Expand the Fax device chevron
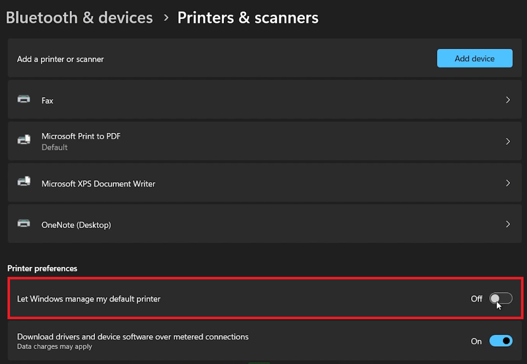This screenshot has width=527, height=364. click(x=508, y=100)
